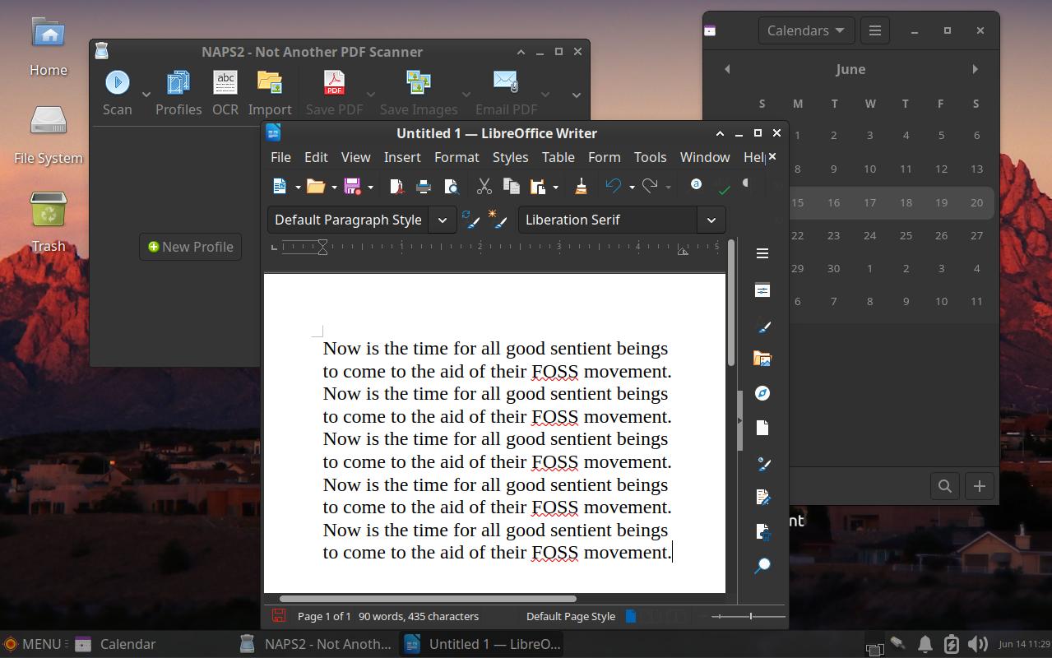The width and height of the screenshot is (1052, 658).
Task: Open the MENU button on the taskbar
Action: (32, 644)
